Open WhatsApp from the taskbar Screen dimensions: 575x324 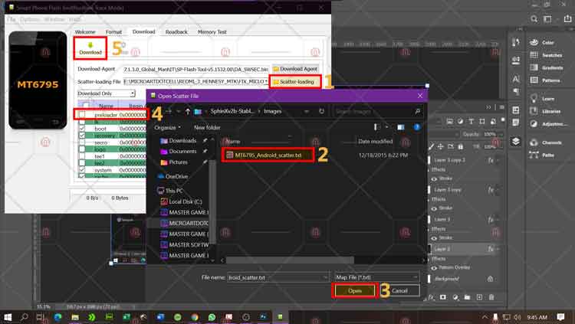(x=212, y=317)
